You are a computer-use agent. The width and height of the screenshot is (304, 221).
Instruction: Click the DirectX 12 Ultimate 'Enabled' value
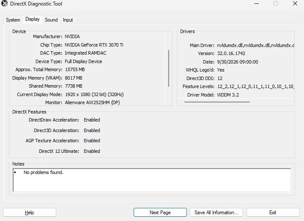tap(92, 151)
